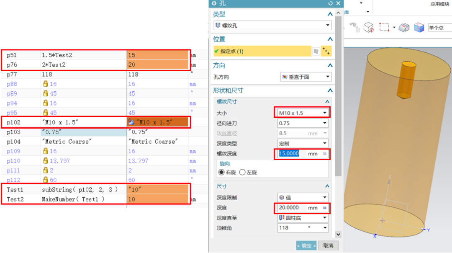
Task: Select the p77 expression name cell
Action: (21, 74)
